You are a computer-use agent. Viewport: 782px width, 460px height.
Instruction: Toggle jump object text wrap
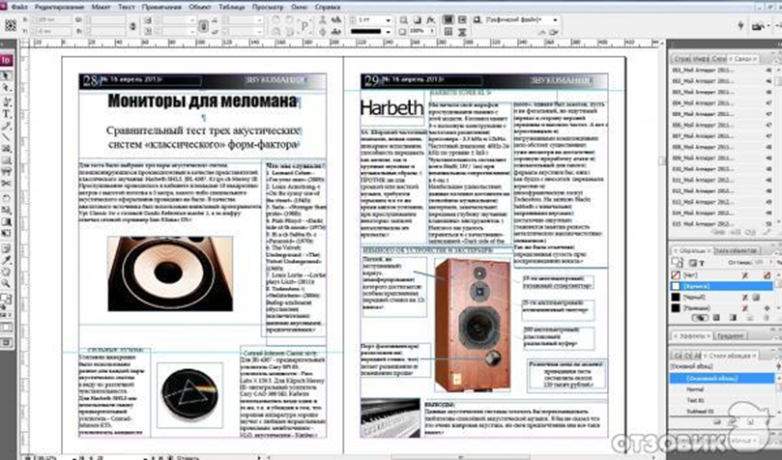point(462,31)
